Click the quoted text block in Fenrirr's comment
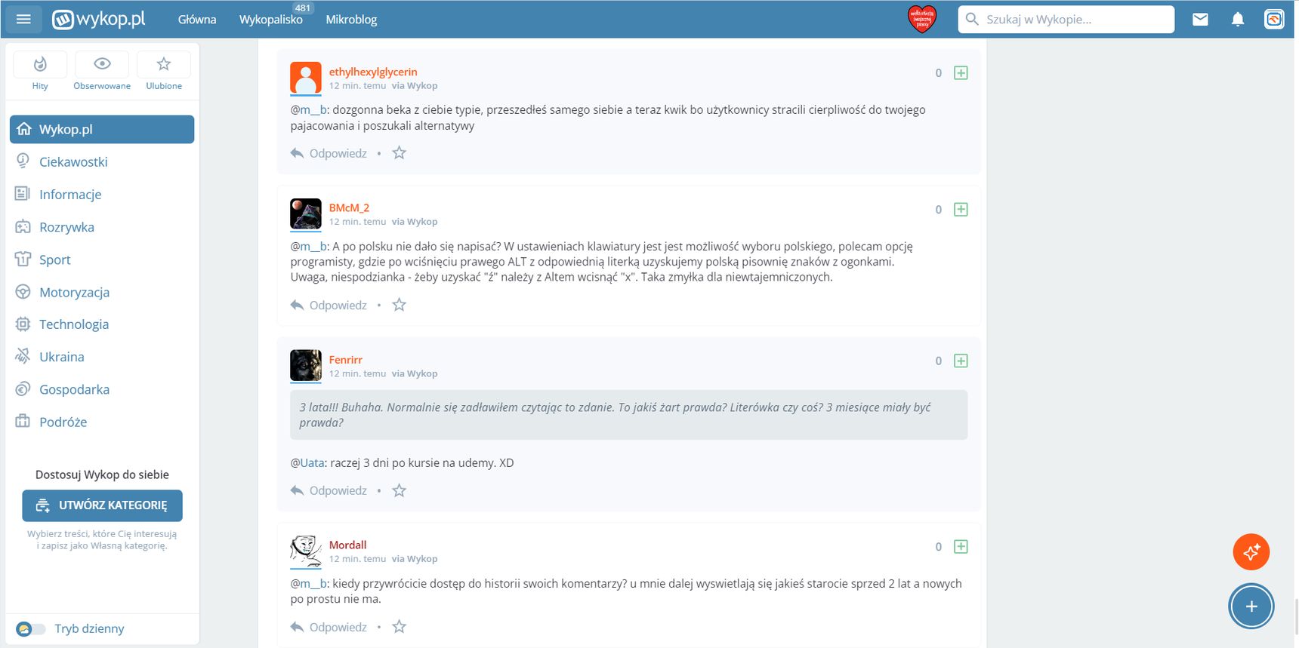 point(628,415)
